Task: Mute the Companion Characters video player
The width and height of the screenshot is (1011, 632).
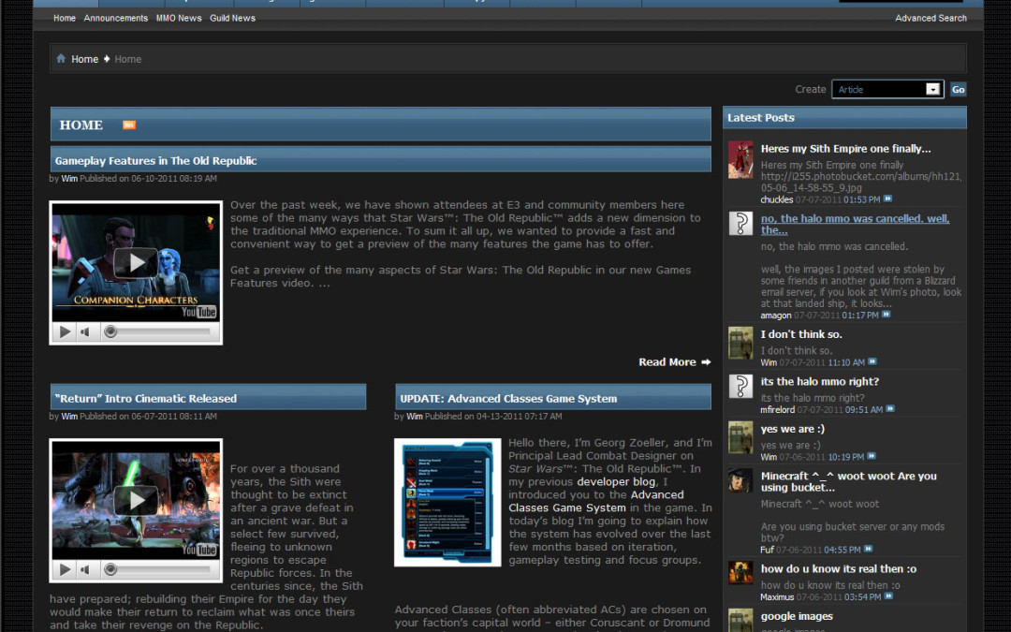Action: (85, 332)
